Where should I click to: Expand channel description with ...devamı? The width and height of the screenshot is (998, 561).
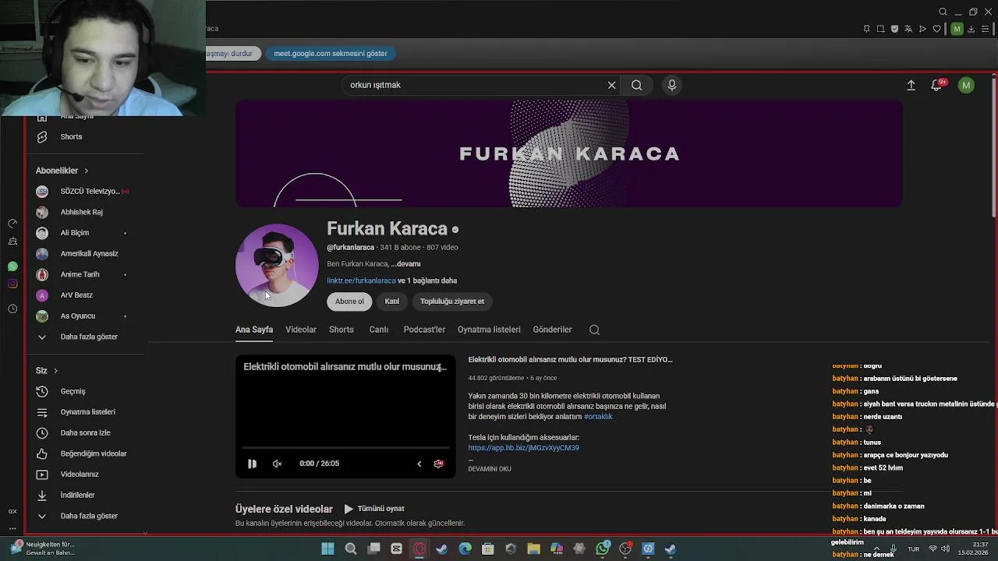coord(405,264)
